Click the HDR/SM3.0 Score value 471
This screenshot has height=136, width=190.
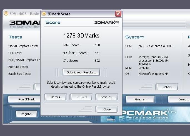click(97, 53)
